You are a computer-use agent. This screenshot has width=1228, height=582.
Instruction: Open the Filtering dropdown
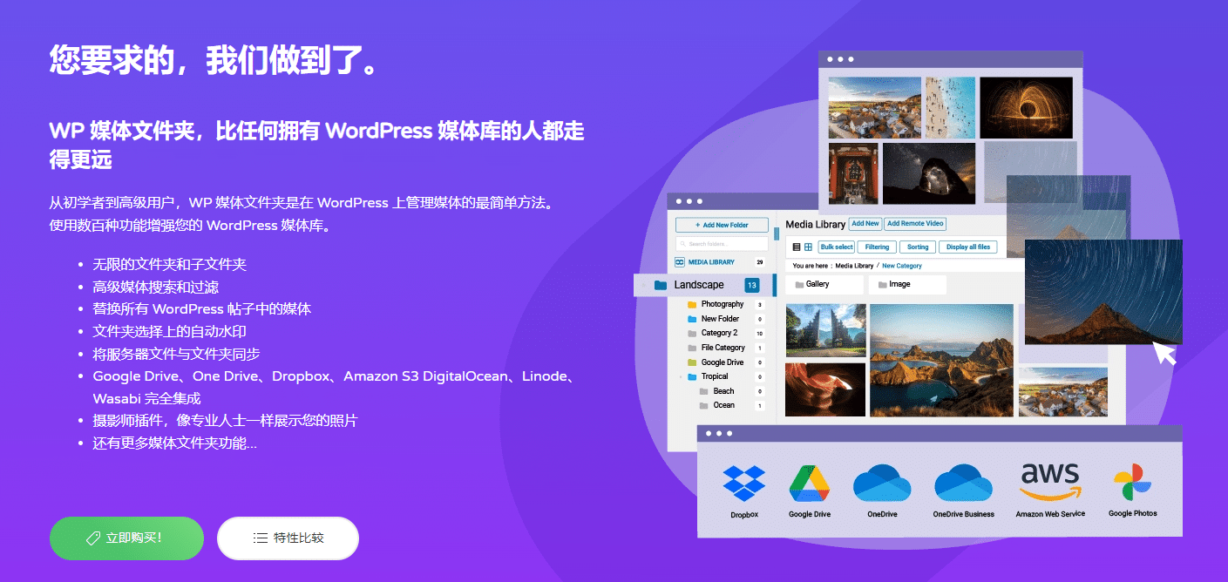click(x=876, y=247)
